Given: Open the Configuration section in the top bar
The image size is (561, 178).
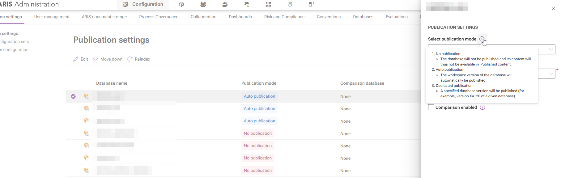Looking at the screenshot, I should 143,4.
